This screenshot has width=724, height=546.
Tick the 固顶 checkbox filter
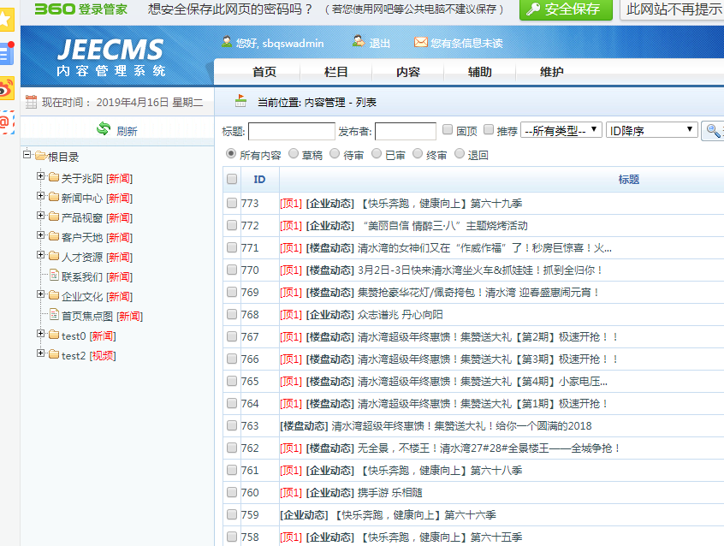[x=448, y=130]
